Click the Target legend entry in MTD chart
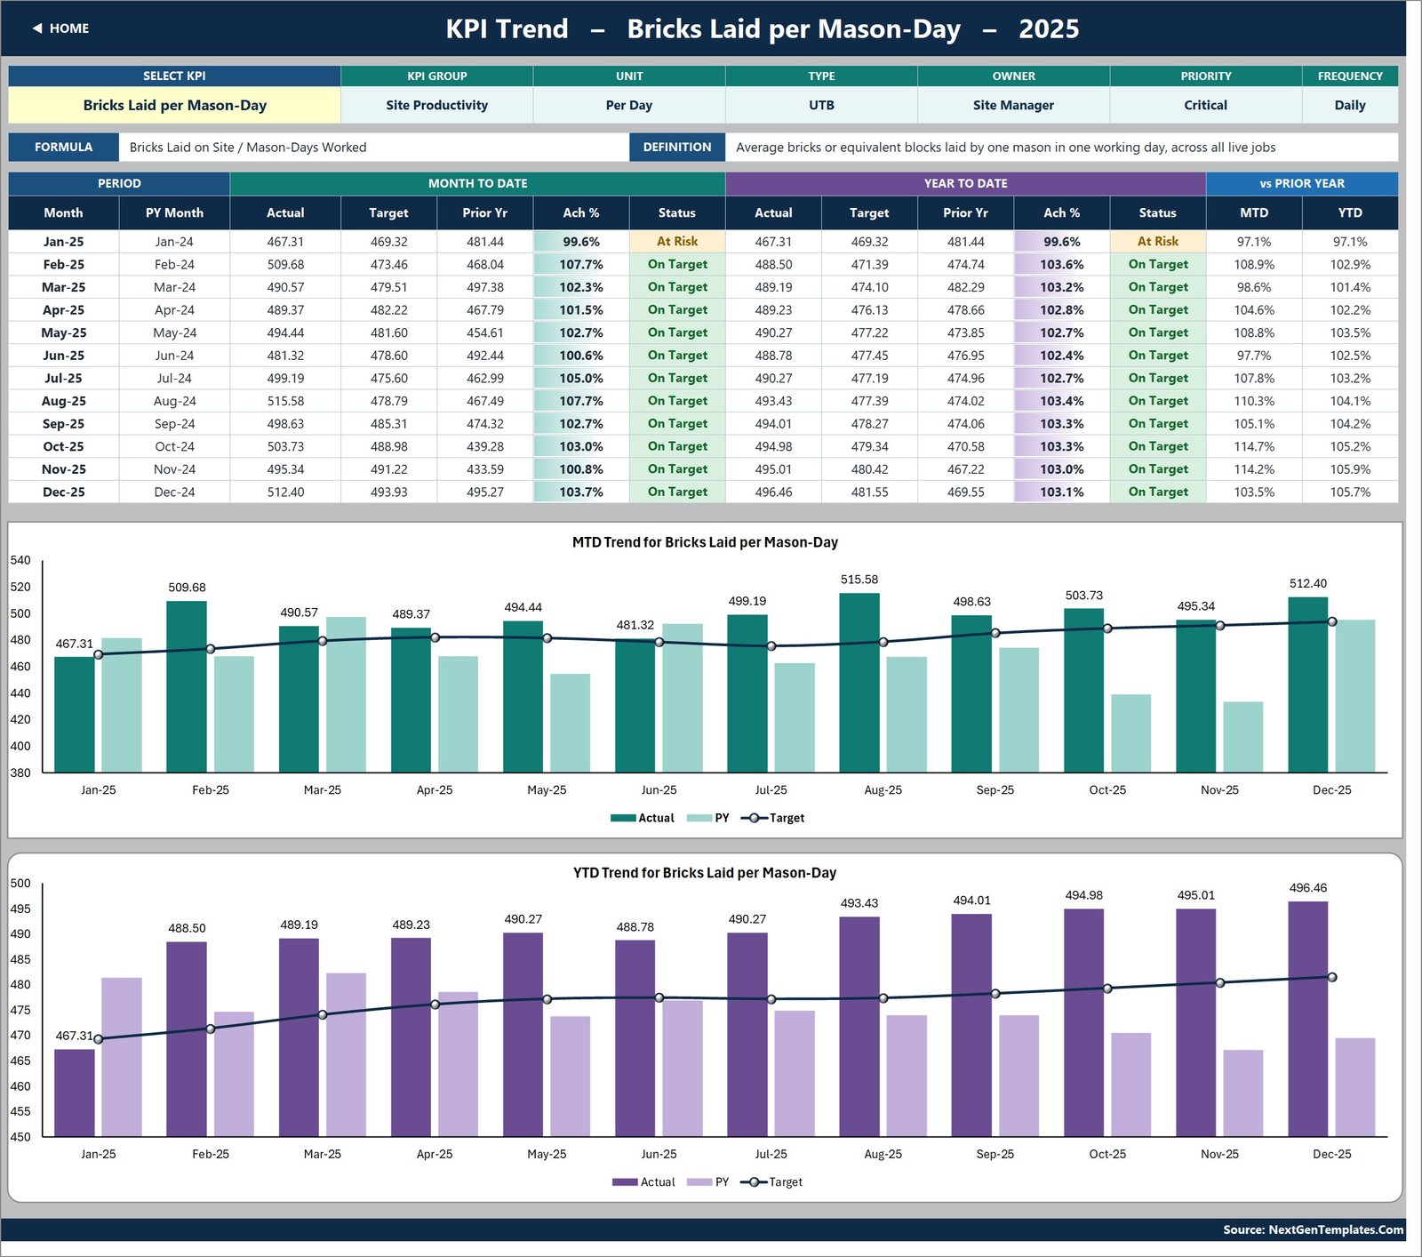This screenshot has height=1257, width=1422. click(772, 818)
